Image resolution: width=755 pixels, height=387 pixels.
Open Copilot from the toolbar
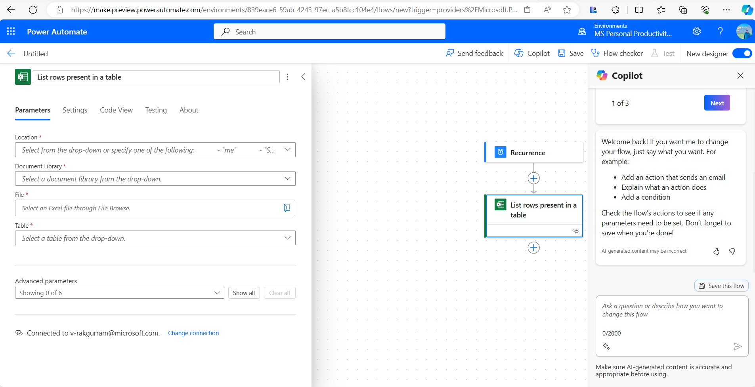[532, 53]
